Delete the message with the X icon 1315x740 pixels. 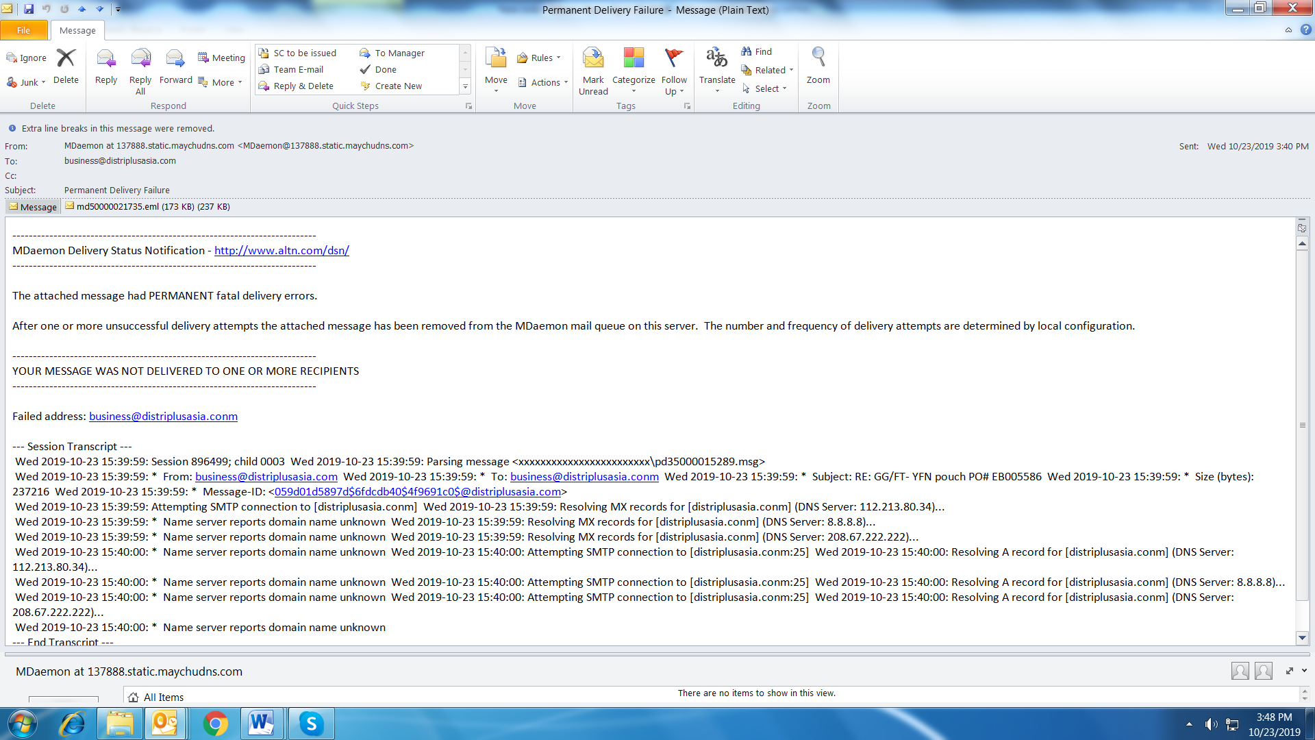[x=66, y=66]
